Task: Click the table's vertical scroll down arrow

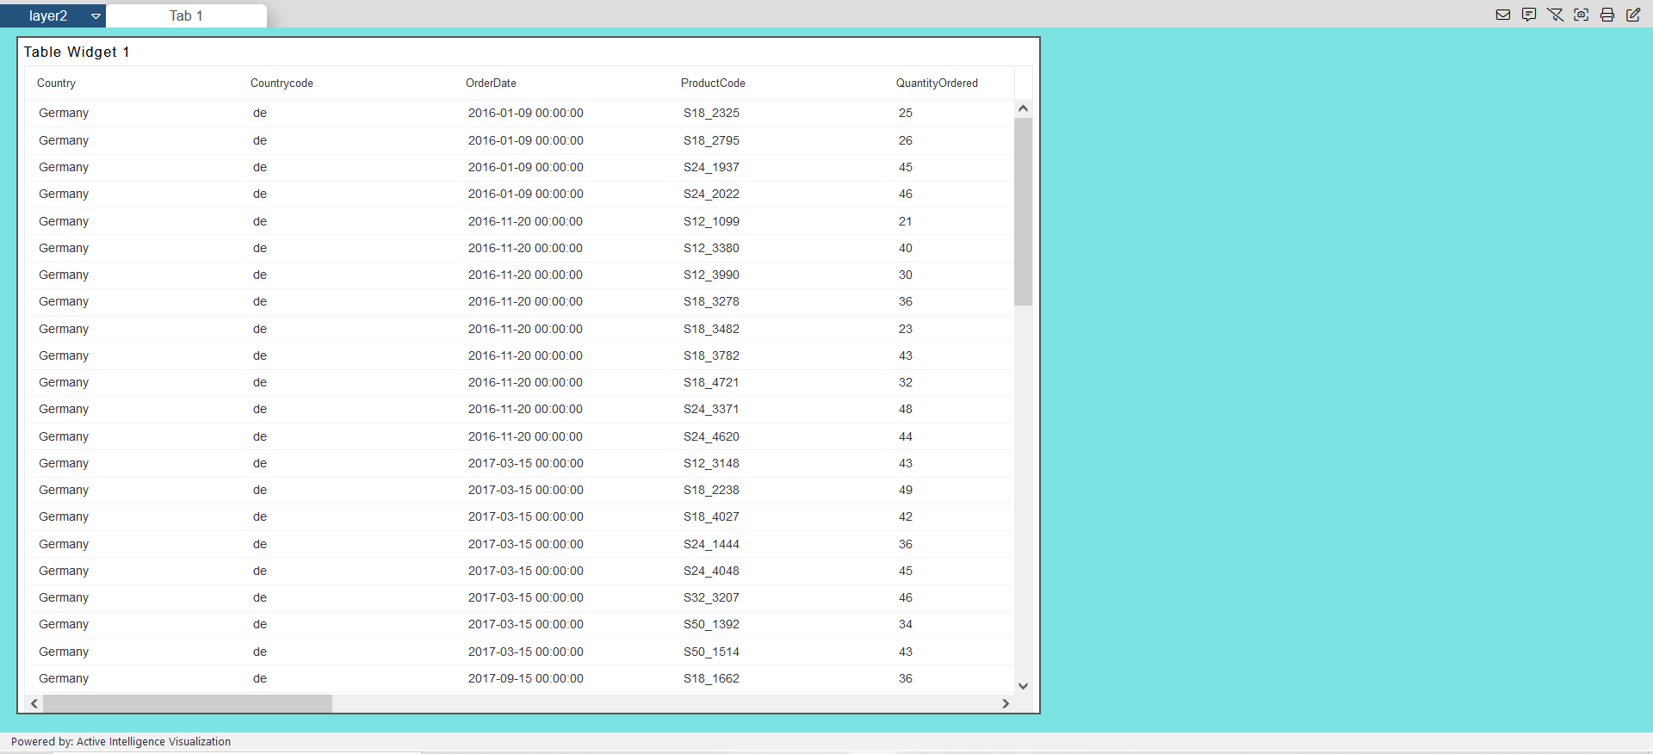Action: pyautogui.click(x=1023, y=686)
